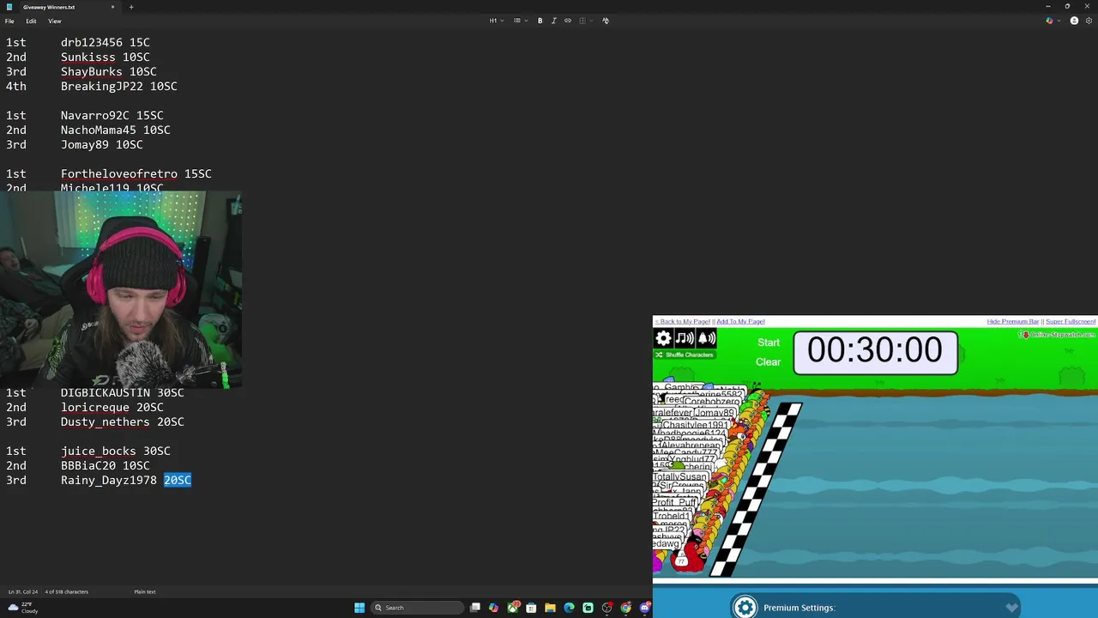1098x618 pixels.
Task: Click Shuffle Characters in the race timer
Action: point(685,354)
